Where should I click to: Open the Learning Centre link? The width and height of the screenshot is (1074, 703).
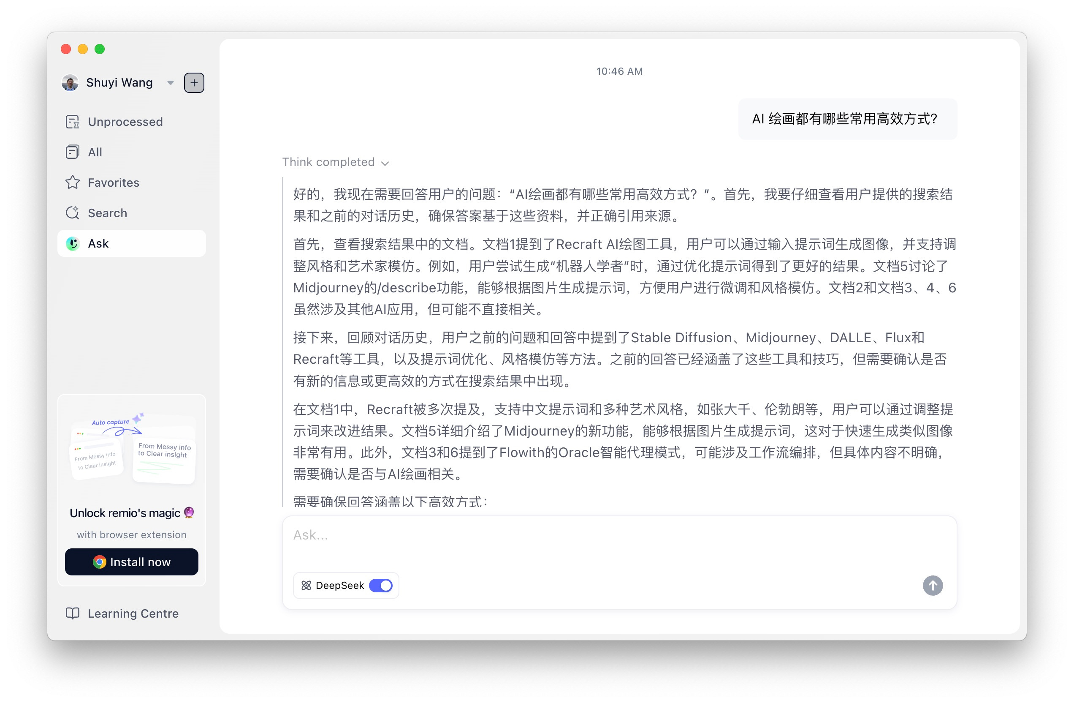point(133,613)
